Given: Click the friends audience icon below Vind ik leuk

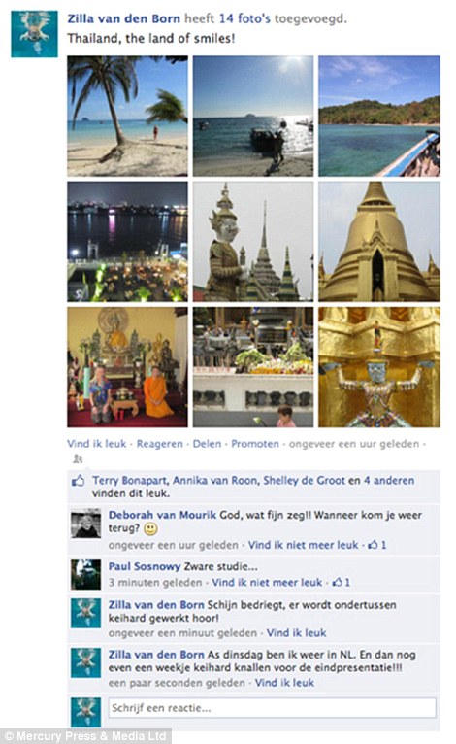Looking at the screenshot, I should tap(79, 458).
